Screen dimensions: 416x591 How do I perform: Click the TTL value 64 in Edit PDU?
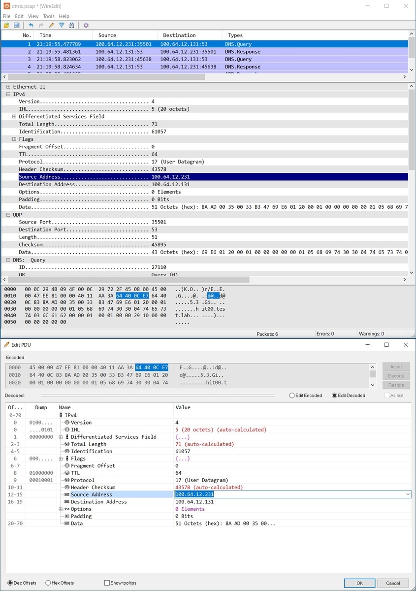click(x=178, y=473)
